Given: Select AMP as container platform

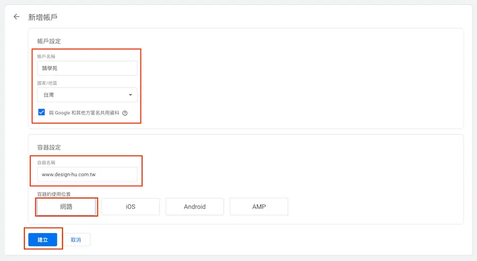Looking at the screenshot, I should (259, 206).
